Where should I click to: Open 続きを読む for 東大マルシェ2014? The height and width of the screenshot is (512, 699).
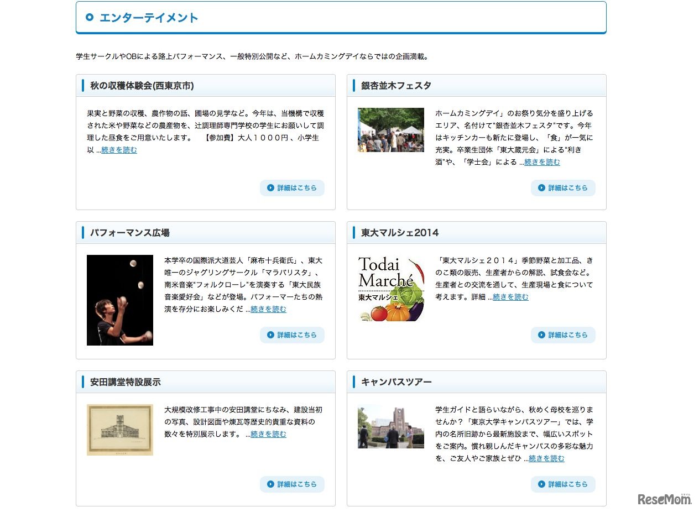(x=510, y=297)
